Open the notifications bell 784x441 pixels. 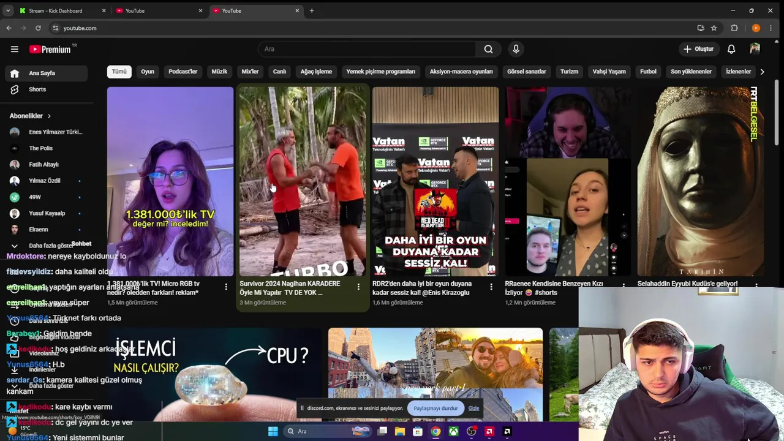[x=731, y=49]
